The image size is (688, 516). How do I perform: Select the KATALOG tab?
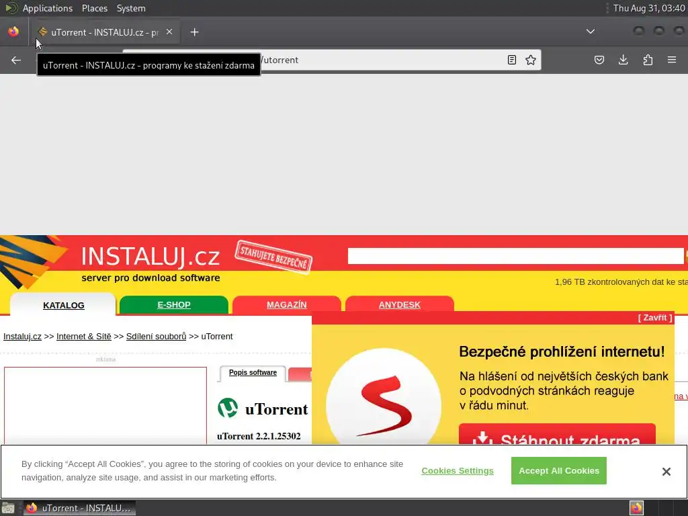click(63, 305)
